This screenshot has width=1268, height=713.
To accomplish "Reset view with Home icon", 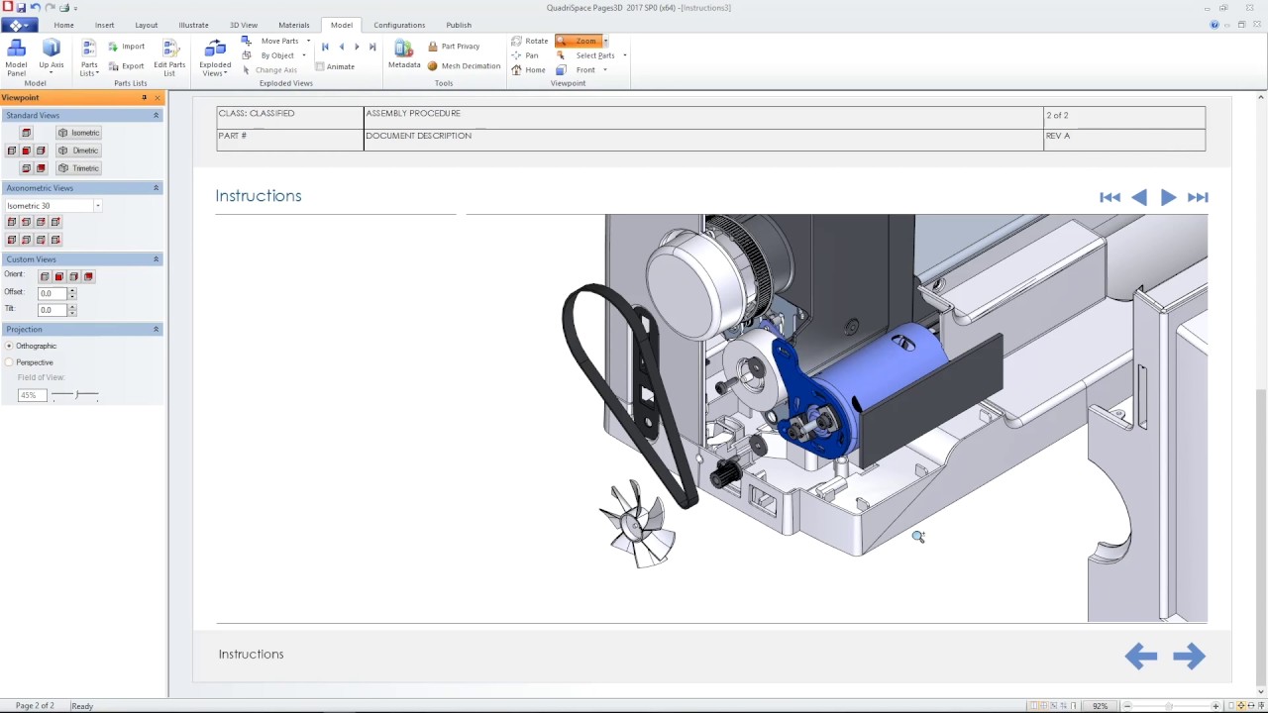I will point(516,70).
